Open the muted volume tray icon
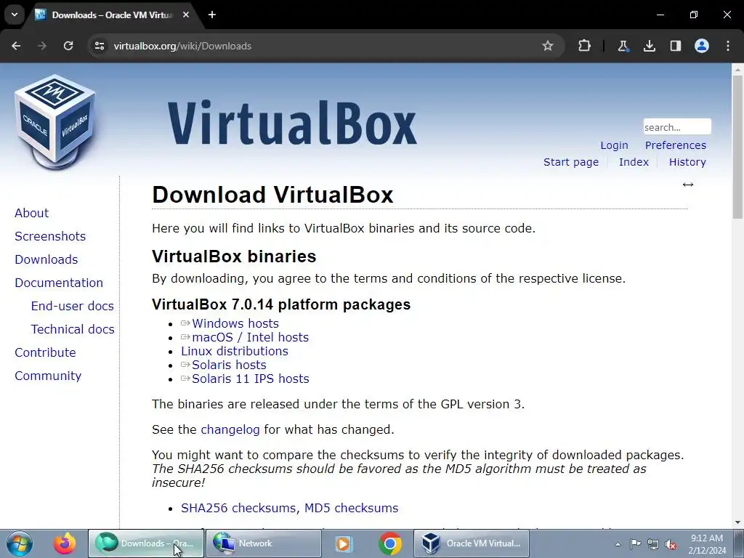744x558 pixels. click(671, 544)
